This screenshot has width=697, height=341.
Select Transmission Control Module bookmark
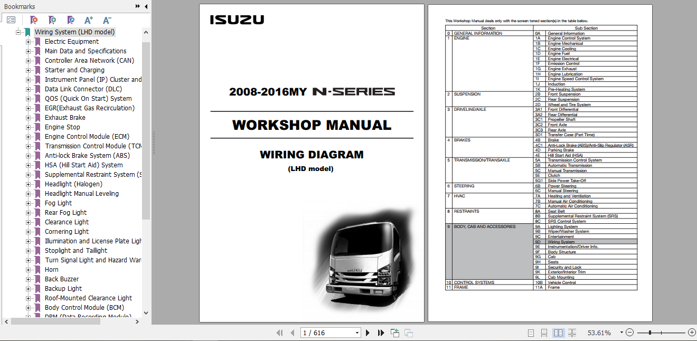[93, 146]
